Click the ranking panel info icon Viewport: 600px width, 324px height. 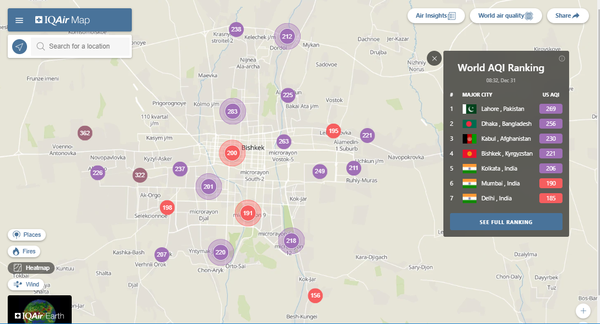[561, 59]
